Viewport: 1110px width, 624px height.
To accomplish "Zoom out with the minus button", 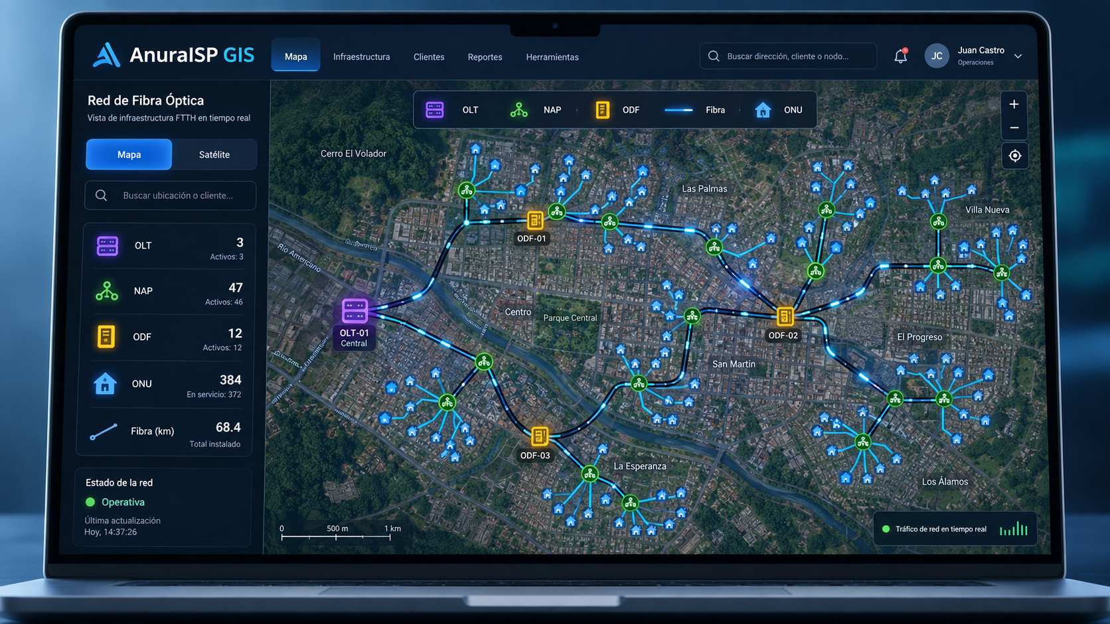I will pos(1014,127).
